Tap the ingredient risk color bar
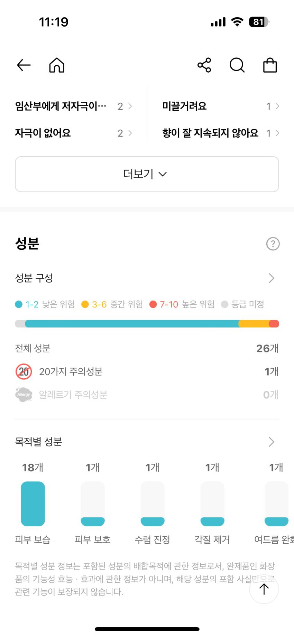294x637 pixels. coord(147,324)
